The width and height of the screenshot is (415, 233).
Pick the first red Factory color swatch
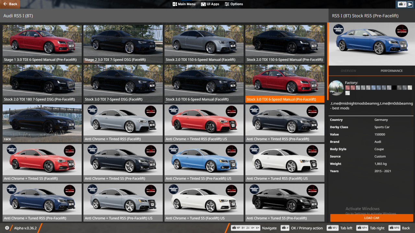[348, 88]
